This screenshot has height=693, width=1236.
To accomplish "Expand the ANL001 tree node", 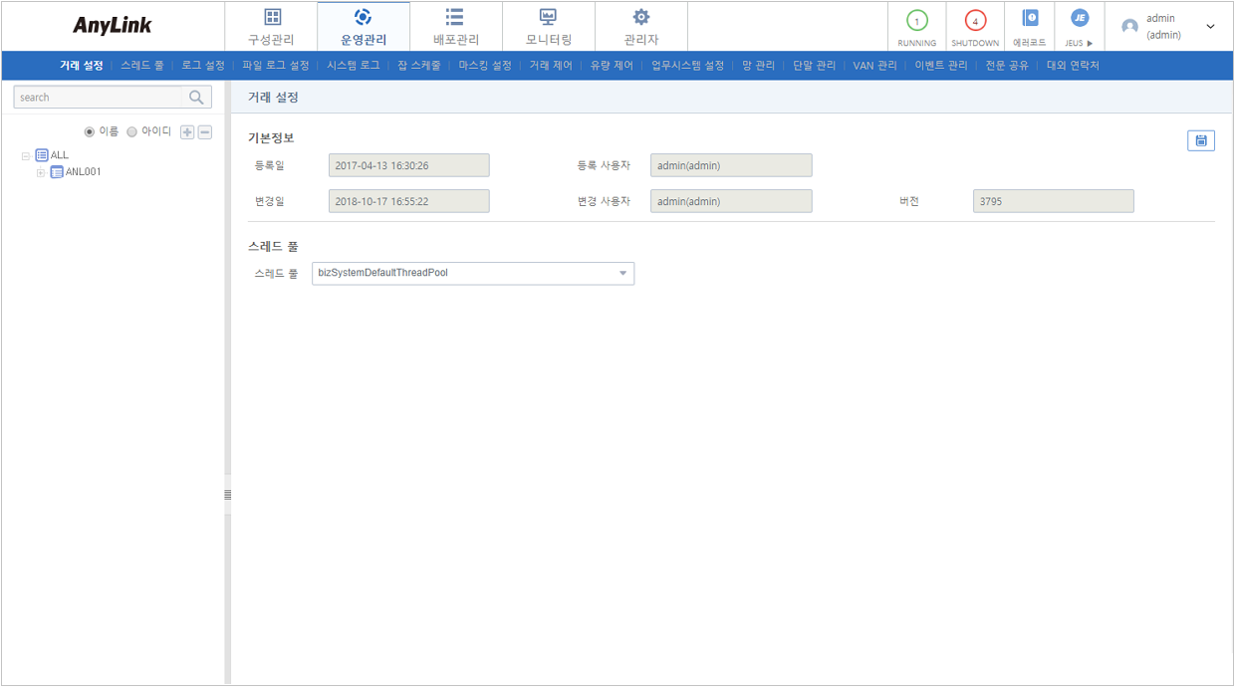I will (x=41, y=172).
